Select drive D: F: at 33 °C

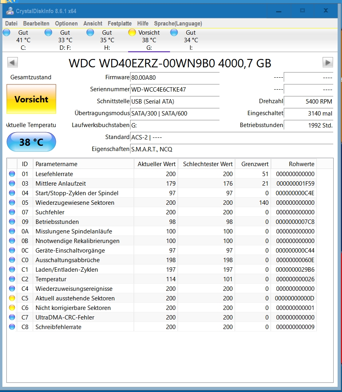(65, 40)
